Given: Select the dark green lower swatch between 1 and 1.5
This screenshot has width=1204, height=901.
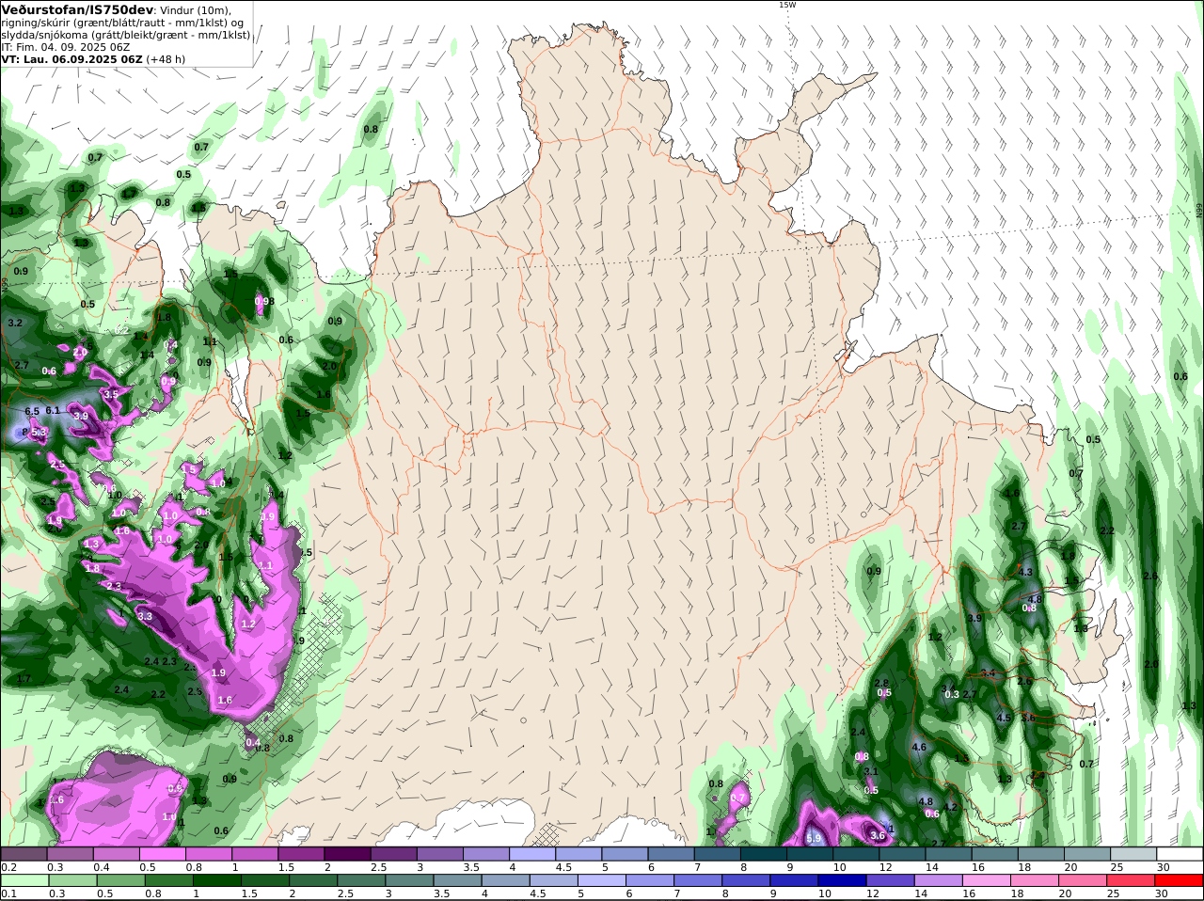Looking at the screenshot, I should pyautogui.click(x=217, y=880).
